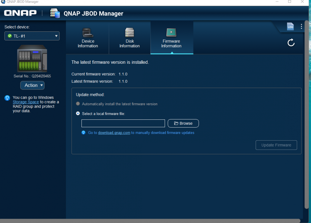Click the Update Firmware button
311x223 pixels.
tap(276, 145)
